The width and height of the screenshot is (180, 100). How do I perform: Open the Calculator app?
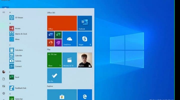[16, 50]
